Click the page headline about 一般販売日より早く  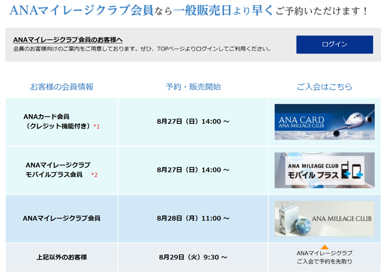(188, 10)
